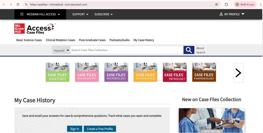Click New on Case Files Collection heading

click(212, 99)
